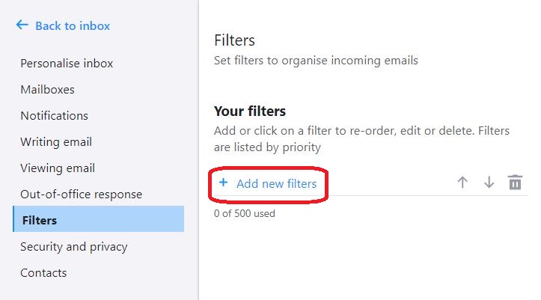The height and width of the screenshot is (300, 541).
Task: Select Viewing email in the sidebar
Action: click(x=58, y=168)
